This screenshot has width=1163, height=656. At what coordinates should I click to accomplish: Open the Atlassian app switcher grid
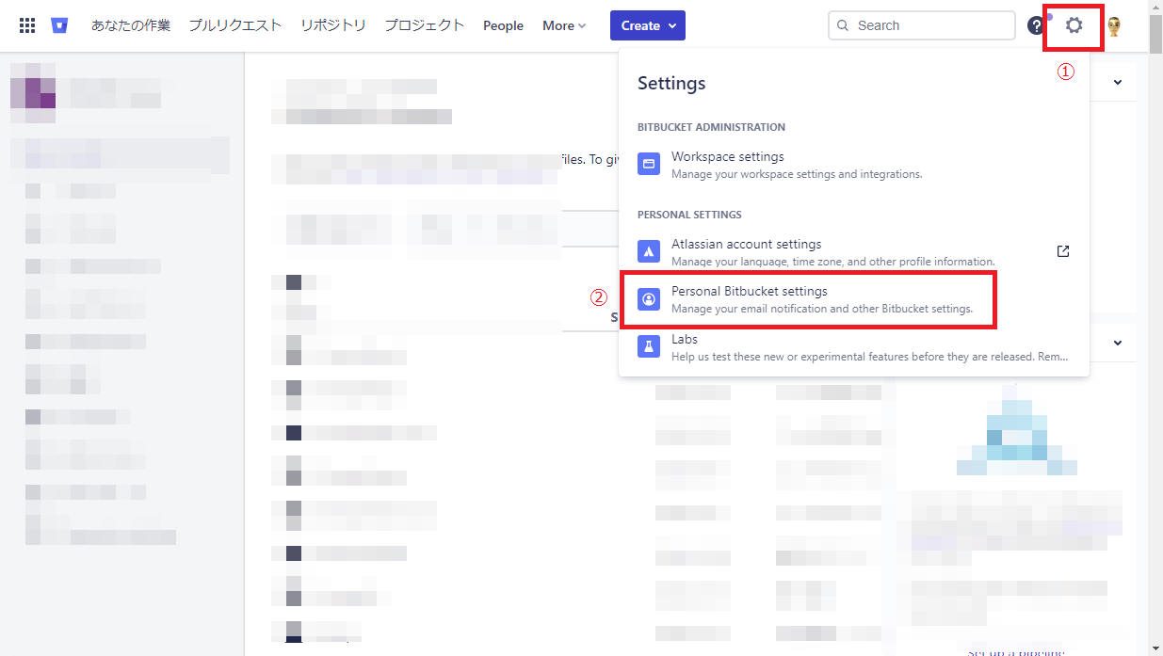[x=26, y=24]
